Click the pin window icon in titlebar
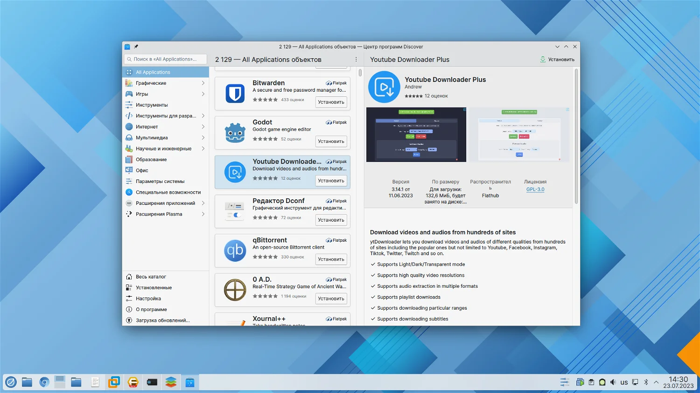 click(x=136, y=47)
